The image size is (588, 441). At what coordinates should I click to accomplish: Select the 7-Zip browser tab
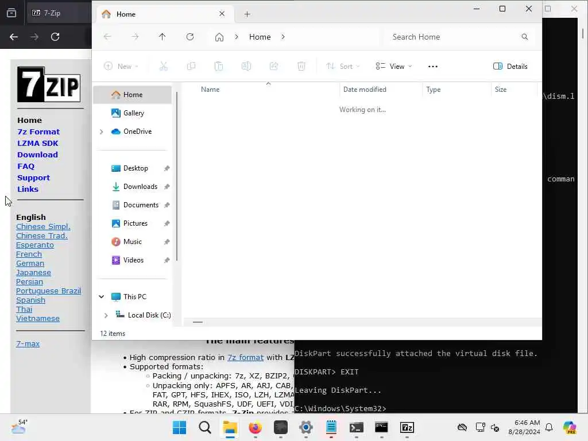coord(60,13)
